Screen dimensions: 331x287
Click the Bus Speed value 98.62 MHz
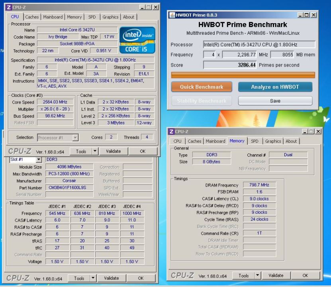[x=55, y=116]
